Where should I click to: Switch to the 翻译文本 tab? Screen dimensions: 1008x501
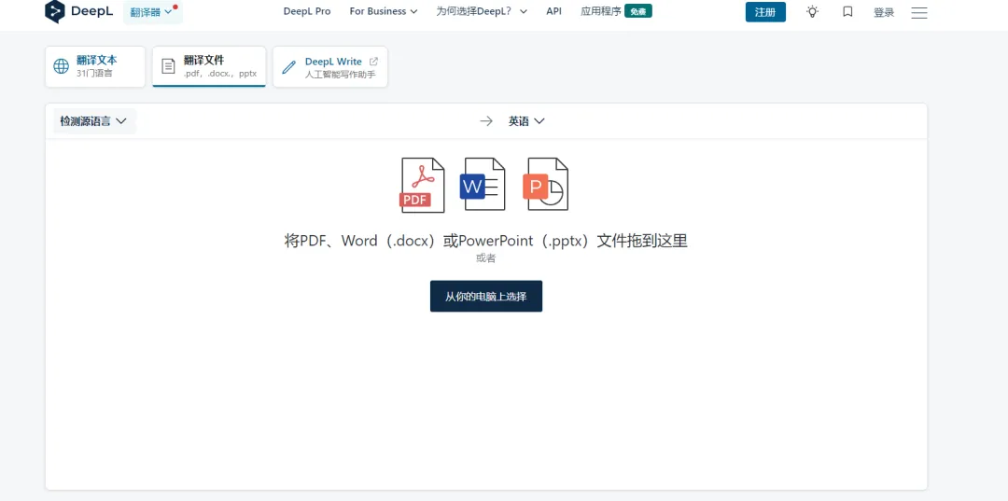[x=95, y=66]
